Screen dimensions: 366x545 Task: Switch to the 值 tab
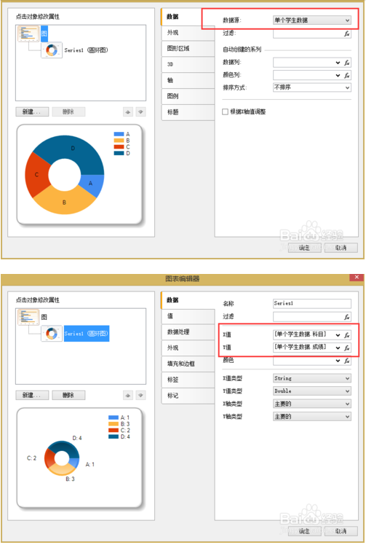(x=188, y=316)
